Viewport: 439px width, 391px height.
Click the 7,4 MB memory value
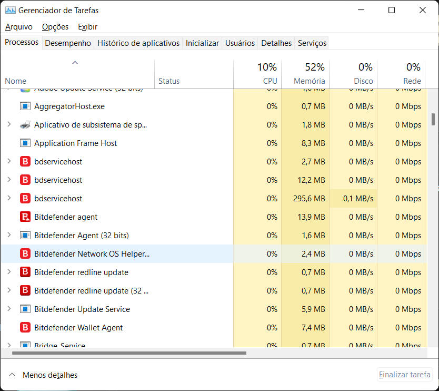point(313,328)
